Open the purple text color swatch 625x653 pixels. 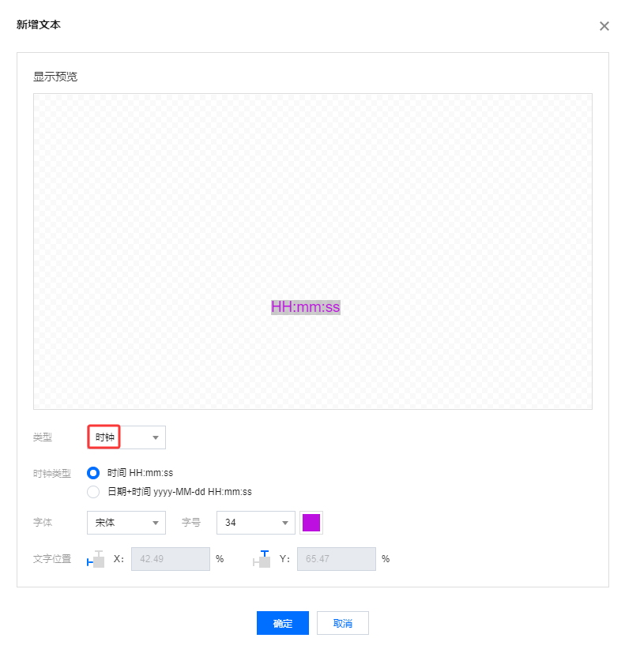(311, 523)
